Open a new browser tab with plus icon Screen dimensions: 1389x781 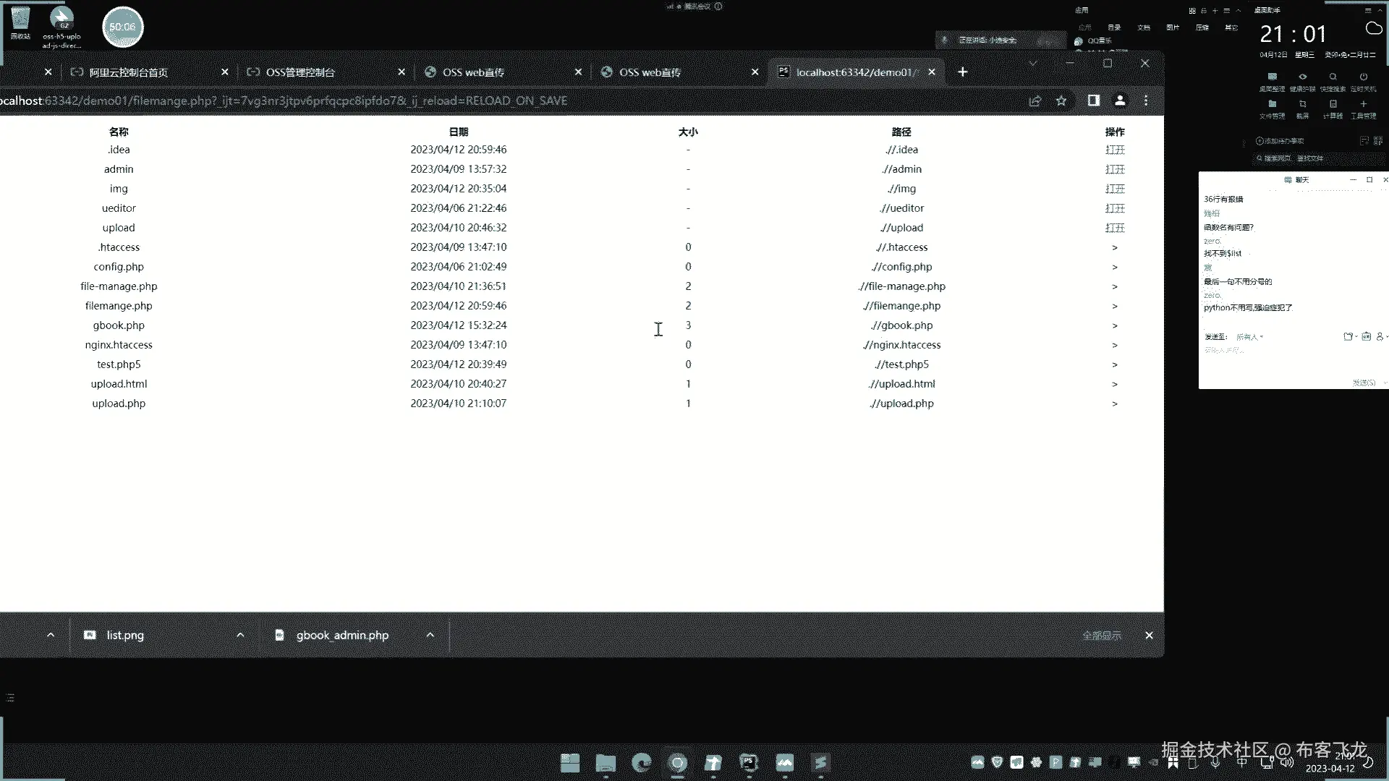(963, 72)
